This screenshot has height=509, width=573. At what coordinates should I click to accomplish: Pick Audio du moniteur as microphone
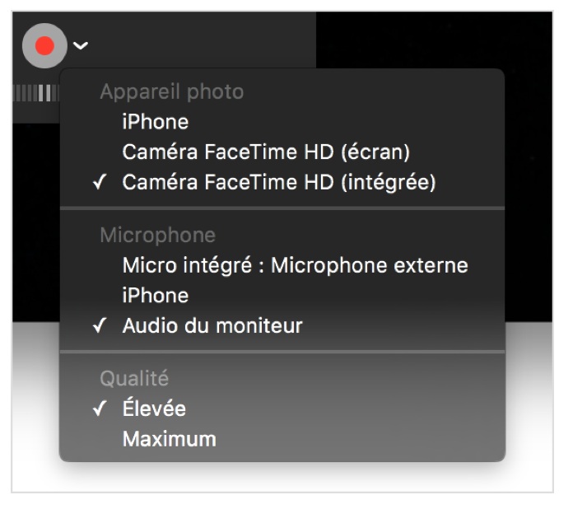click(x=212, y=325)
